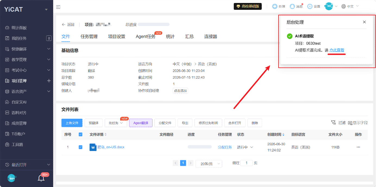Open the 过滤 filter icon
The image size is (376, 187).
click(x=334, y=123)
